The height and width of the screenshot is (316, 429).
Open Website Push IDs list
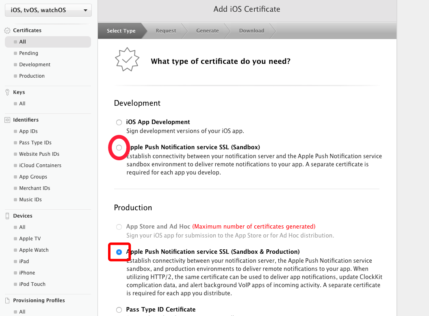point(39,154)
